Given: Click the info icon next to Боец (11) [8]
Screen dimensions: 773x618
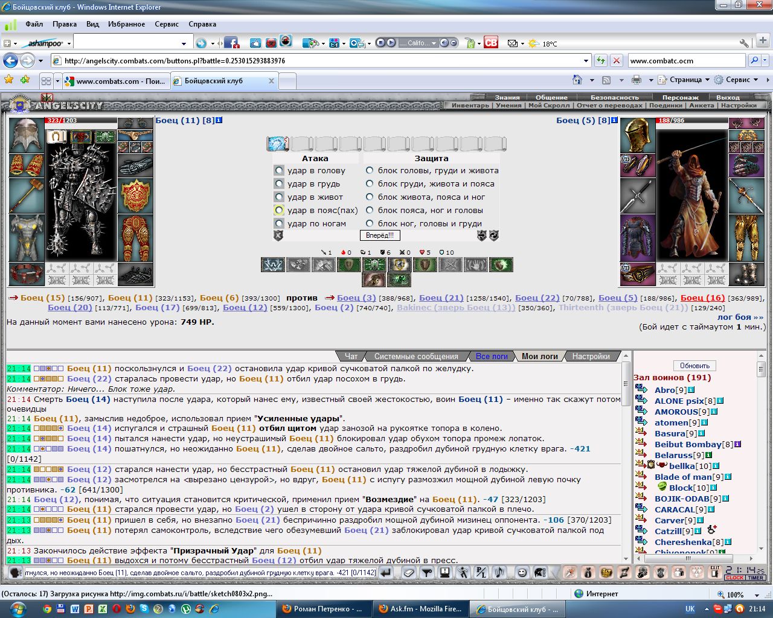Looking at the screenshot, I should coord(219,120).
